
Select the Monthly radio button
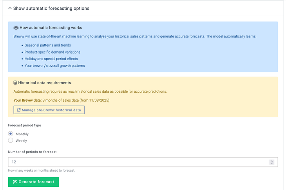click(x=11, y=134)
